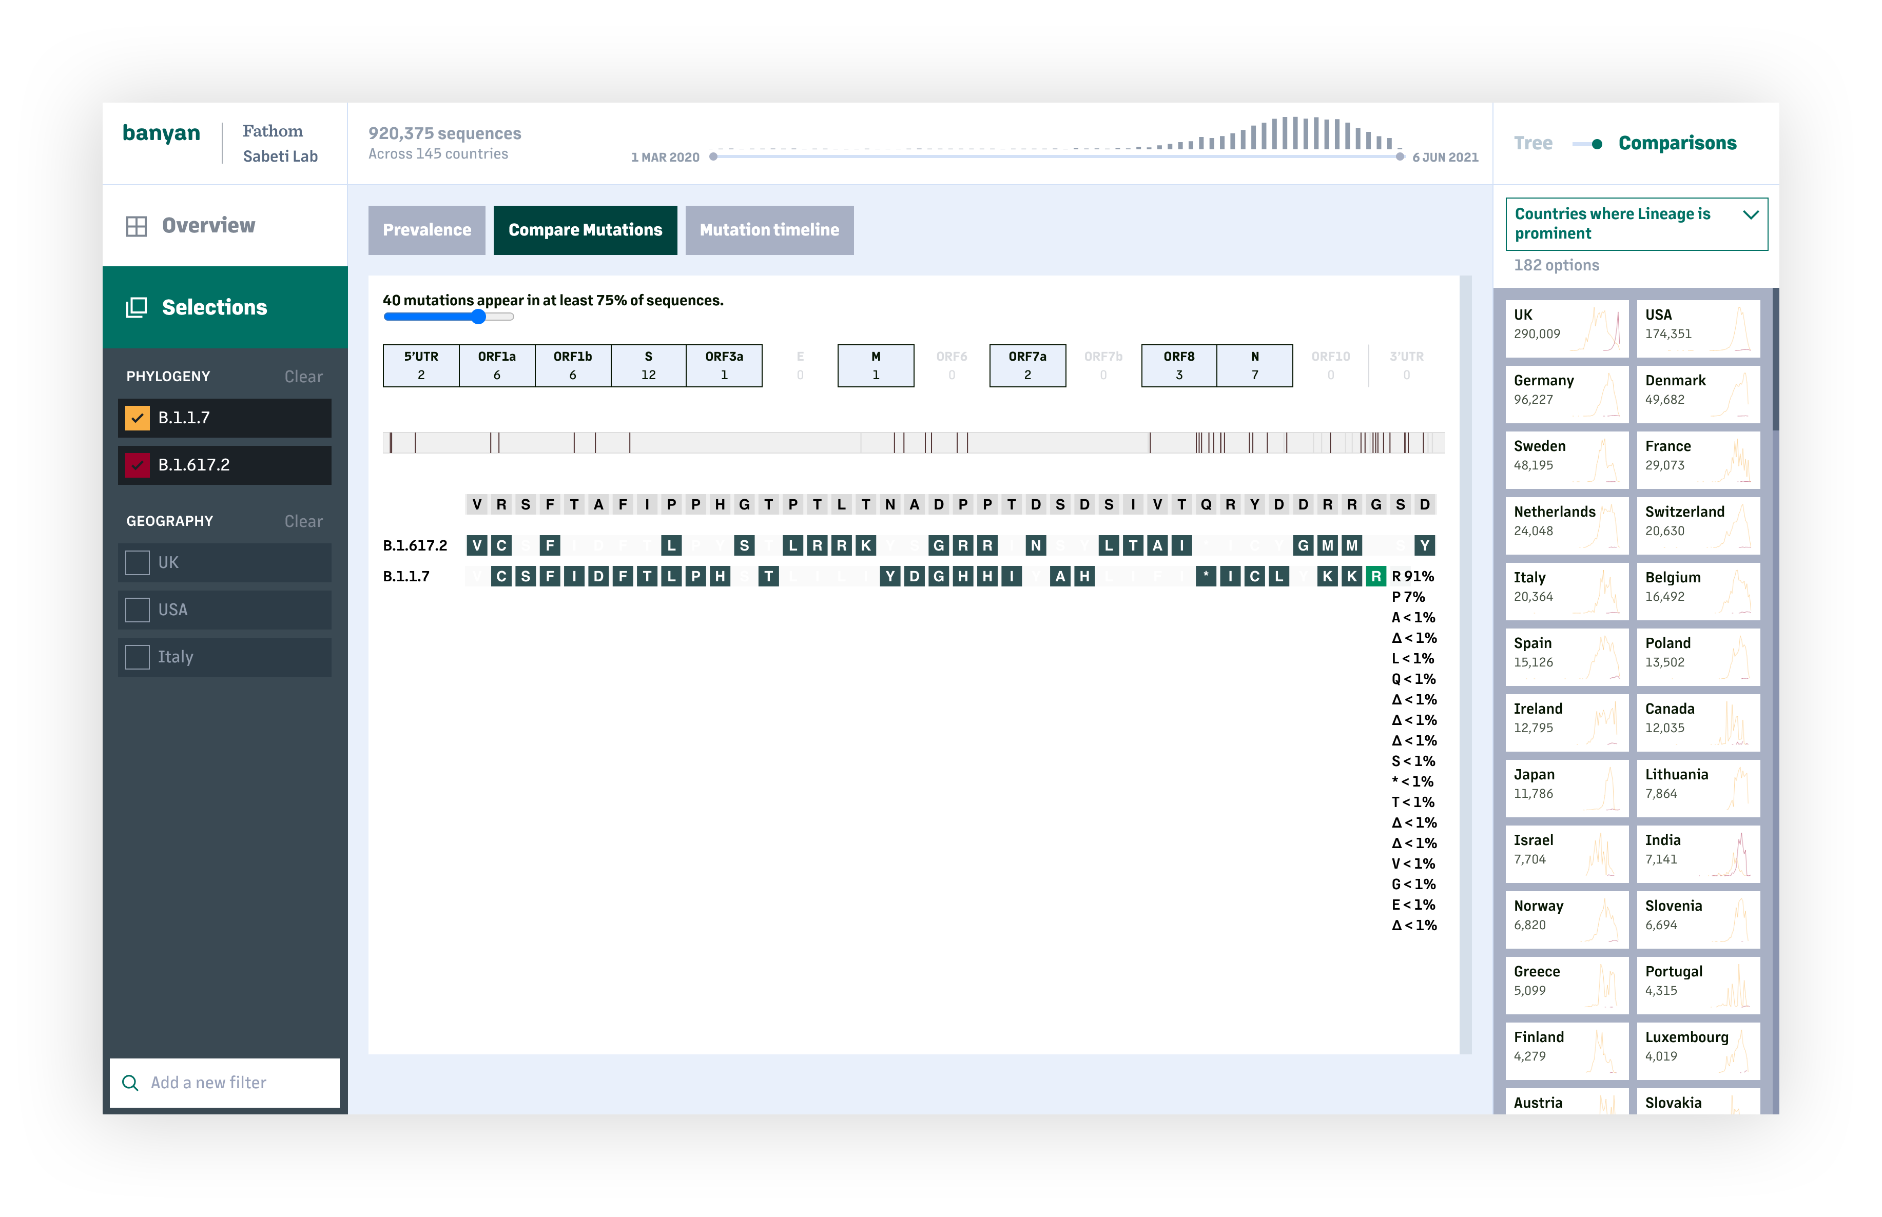
Task: Open the Switzerland country card
Action: pos(1698,525)
